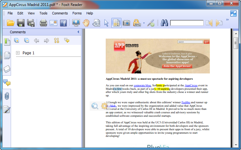Toggle the Layers panel sidebar tab
241x150 pixels.
coord(7,69)
